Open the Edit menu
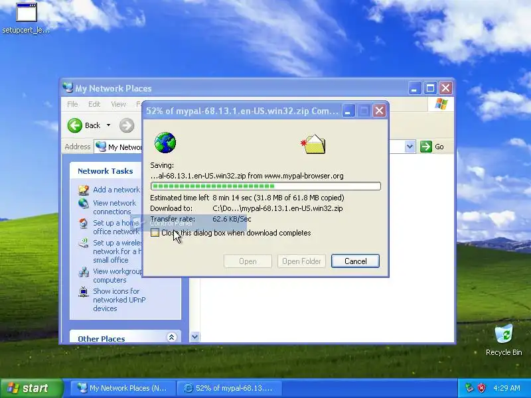The width and height of the screenshot is (531, 398). coord(94,104)
